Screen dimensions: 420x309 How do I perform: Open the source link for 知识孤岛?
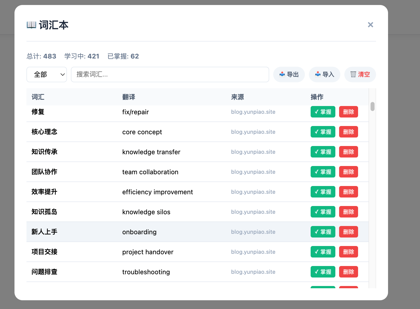pos(253,212)
